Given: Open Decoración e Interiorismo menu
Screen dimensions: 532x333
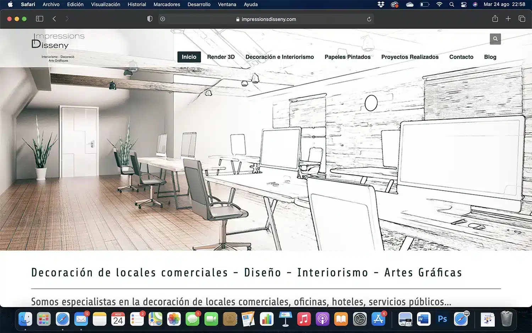Looking at the screenshot, I should click(279, 57).
